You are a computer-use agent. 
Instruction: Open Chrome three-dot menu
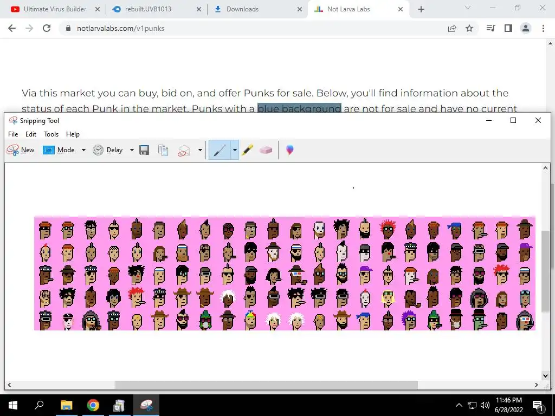click(543, 28)
